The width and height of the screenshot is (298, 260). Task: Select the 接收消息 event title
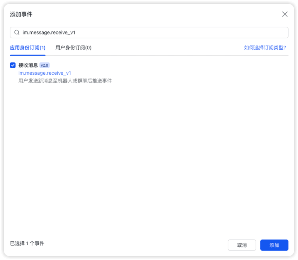pyautogui.click(x=28, y=65)
